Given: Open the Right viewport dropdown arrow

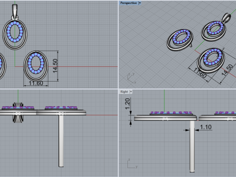Looking at the screenshot, I should [x=131, y=91].
